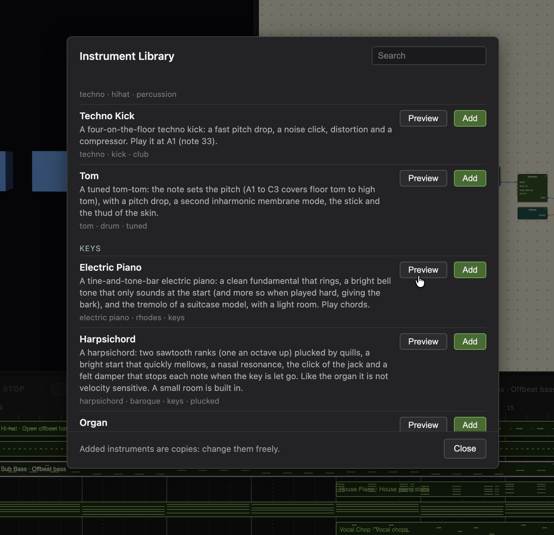
Task: Click the 'techno · kick · club' tags
Action: pos(114,154)
